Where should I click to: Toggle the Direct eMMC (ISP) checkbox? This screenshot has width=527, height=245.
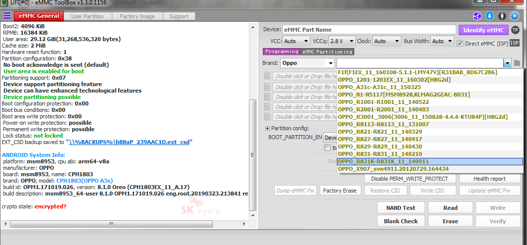(x=460, y=44)
